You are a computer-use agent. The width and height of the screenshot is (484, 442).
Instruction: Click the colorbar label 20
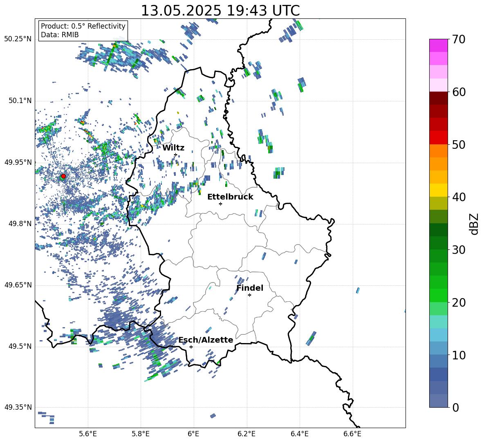(x=459, y=303)
